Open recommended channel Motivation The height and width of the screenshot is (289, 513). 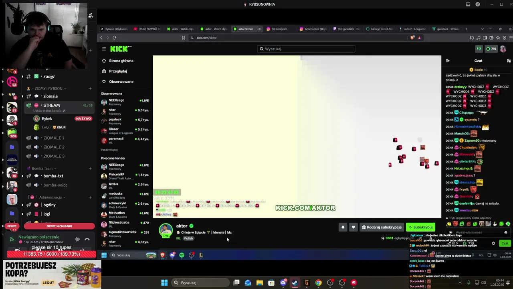tap(125, 214)
